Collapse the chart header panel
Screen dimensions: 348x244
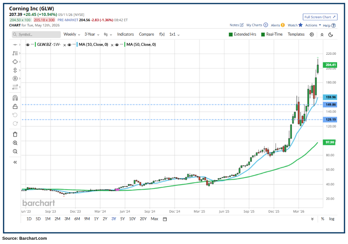322,35
